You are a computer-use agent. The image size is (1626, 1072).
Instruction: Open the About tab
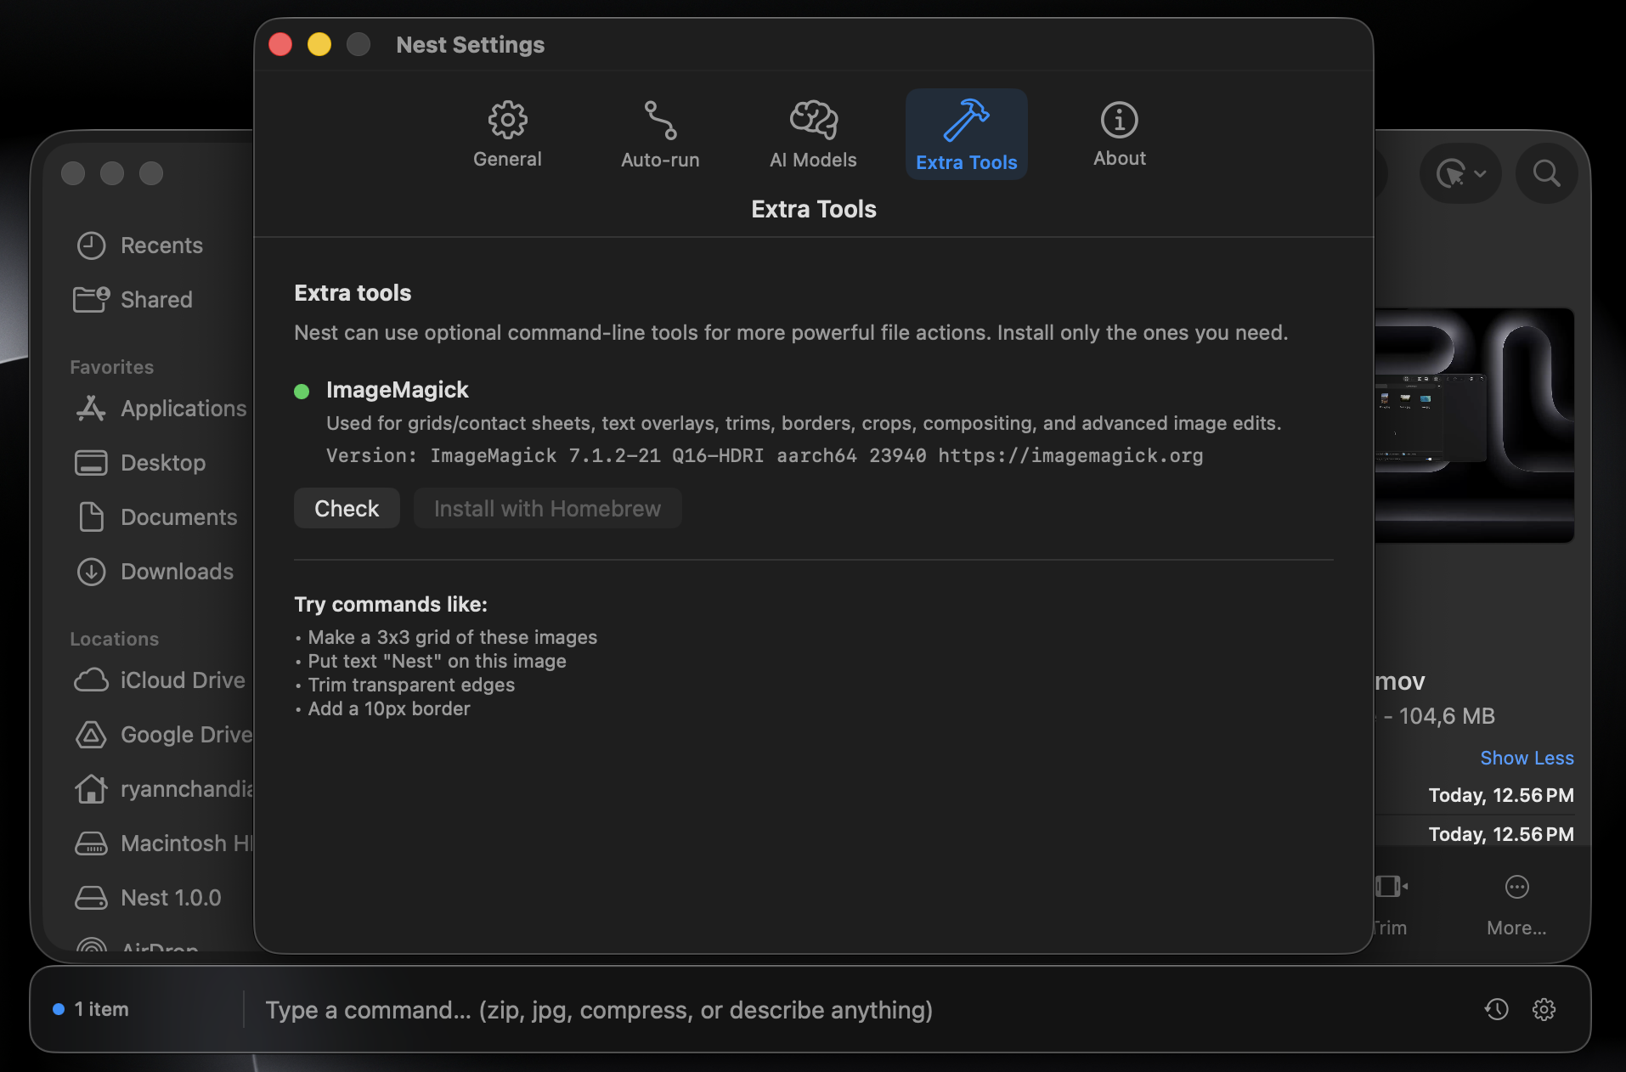coord(1119,135)
